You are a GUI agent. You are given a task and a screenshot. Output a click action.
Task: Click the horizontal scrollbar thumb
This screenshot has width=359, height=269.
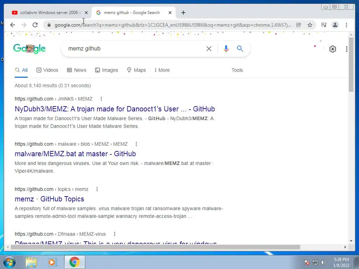pyautogui.click(x=155, y=247)
